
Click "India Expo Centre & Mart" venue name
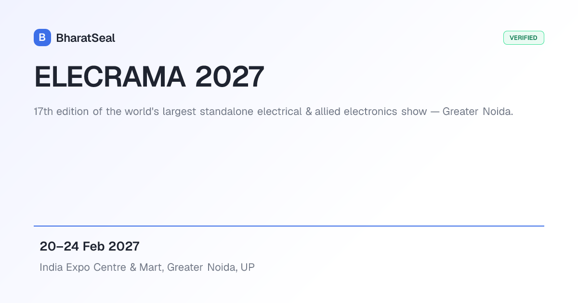pyautogui.click(x=101, y=267)
